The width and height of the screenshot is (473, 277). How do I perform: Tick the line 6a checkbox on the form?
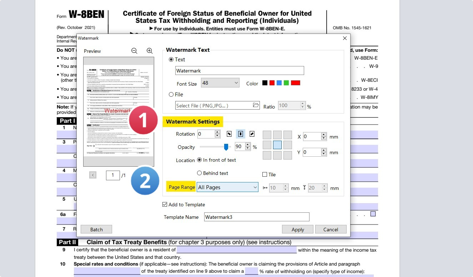tap(373, 214)
